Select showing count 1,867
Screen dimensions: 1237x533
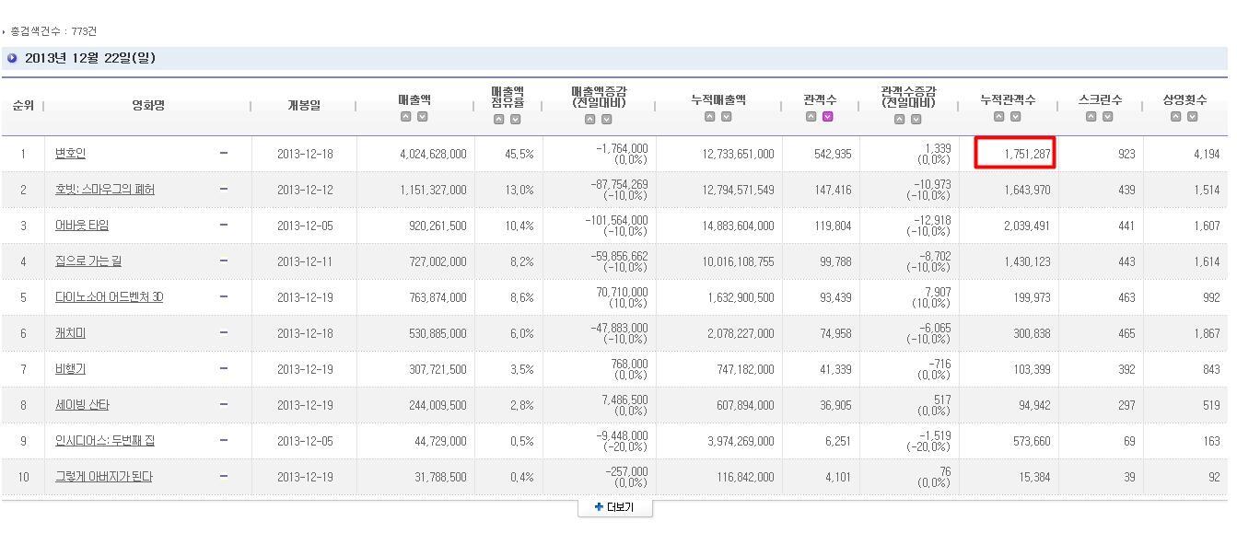click(1207, 334)
